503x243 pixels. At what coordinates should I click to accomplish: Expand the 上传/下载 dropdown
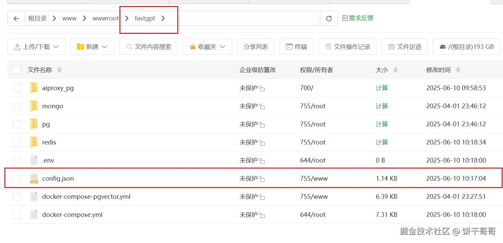pos(36,47)
